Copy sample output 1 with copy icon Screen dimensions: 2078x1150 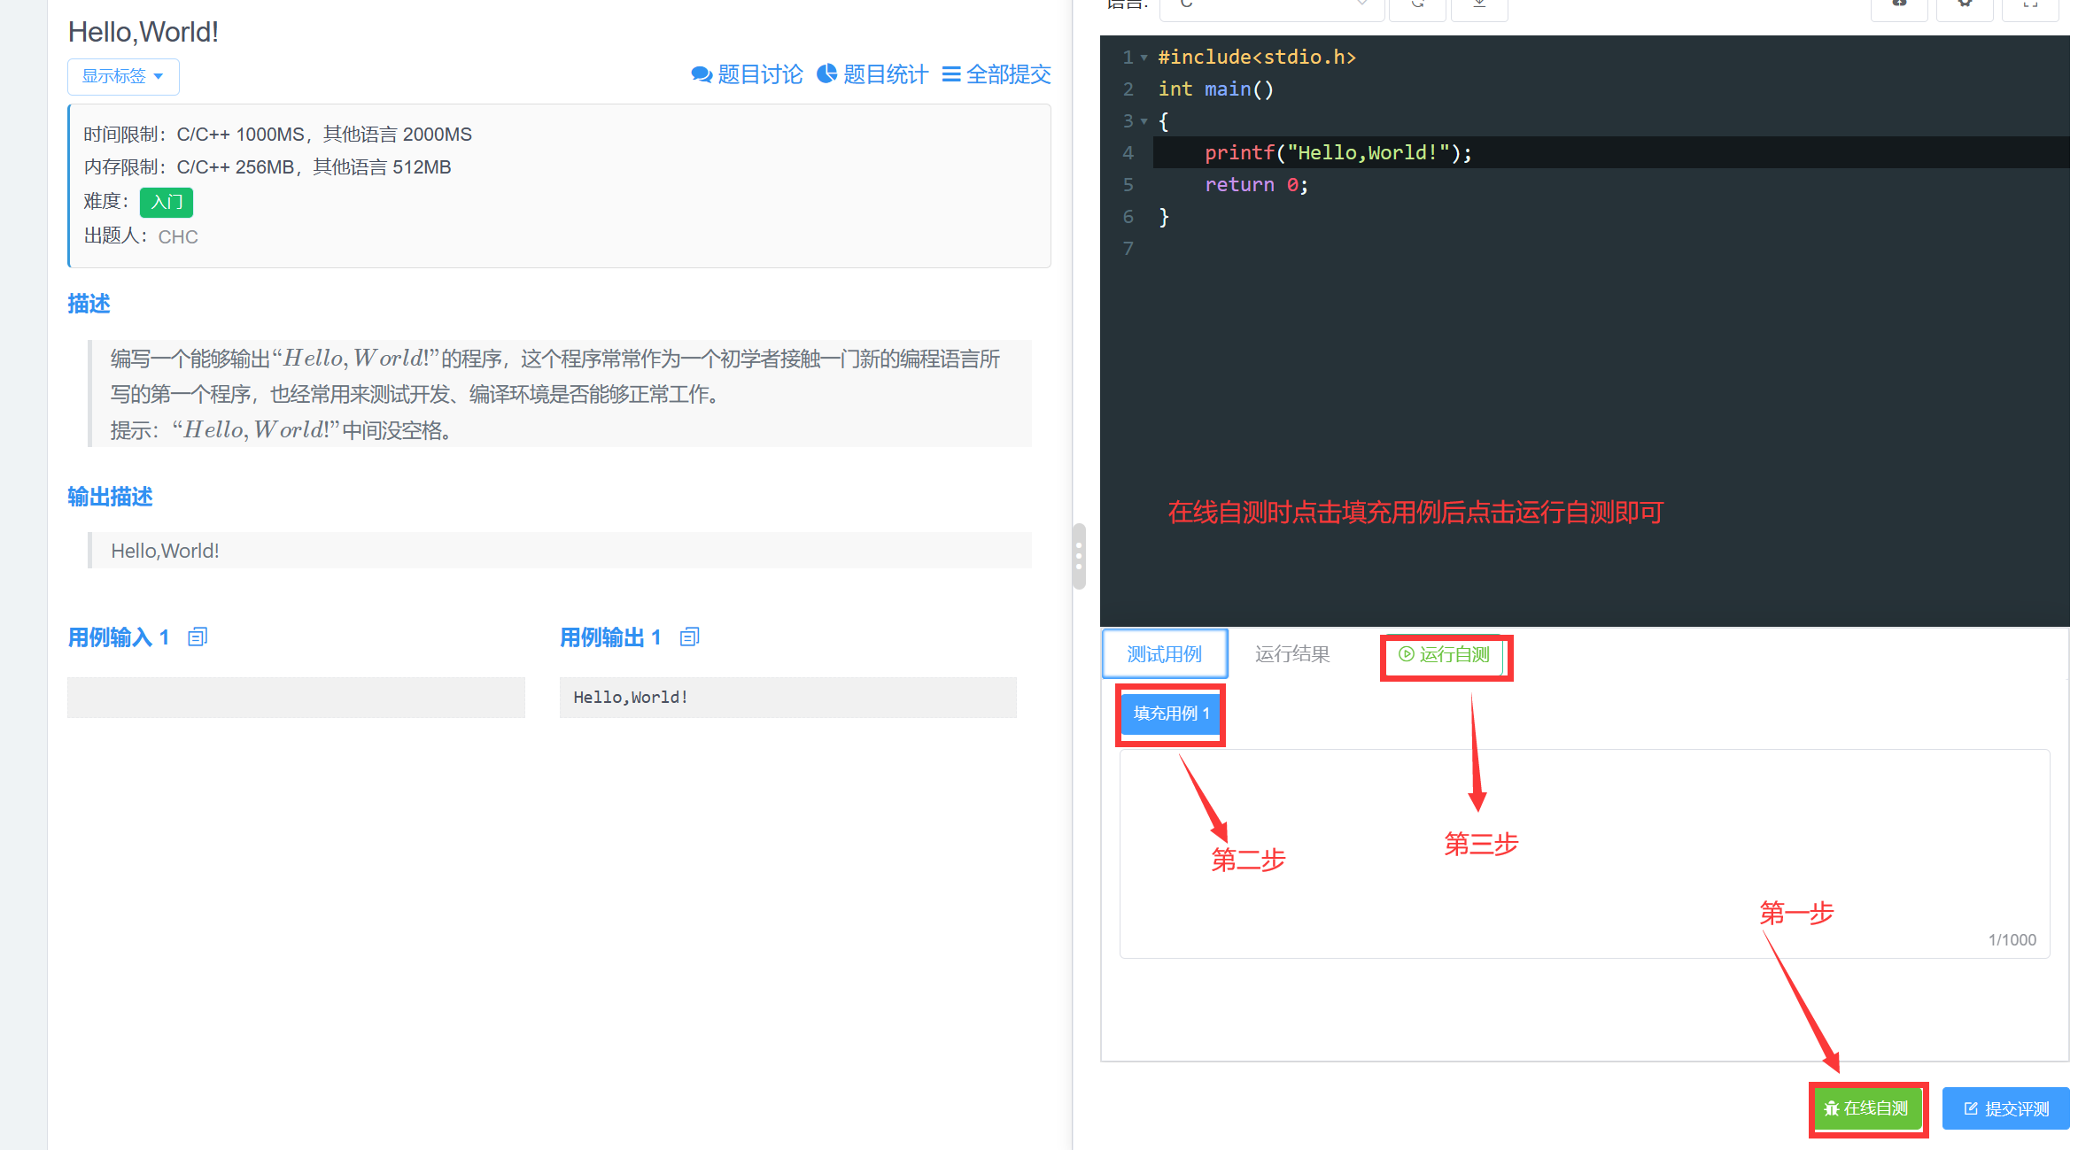690,637
